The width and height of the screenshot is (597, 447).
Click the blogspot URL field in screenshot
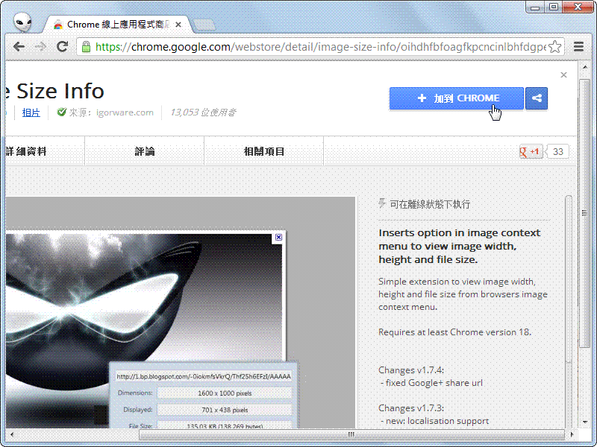tap(204, 376)
